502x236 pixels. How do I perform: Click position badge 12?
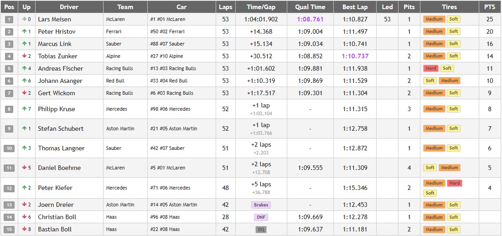[9, 188]
